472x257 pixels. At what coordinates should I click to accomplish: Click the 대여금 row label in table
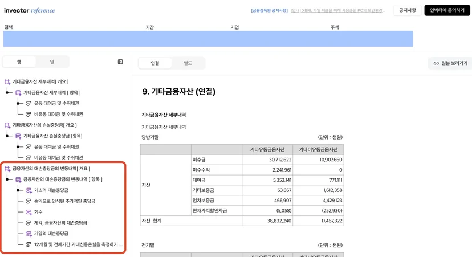199,180
